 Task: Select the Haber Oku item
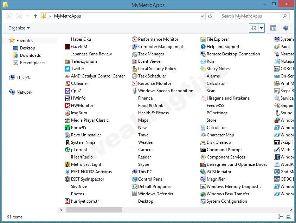(x=81, y=39)
